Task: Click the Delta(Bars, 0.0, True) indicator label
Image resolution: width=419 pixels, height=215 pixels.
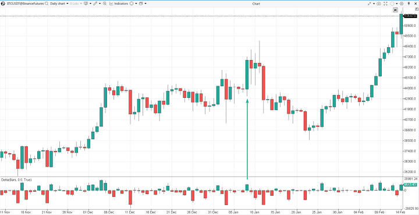Action: tap(16, 180)
